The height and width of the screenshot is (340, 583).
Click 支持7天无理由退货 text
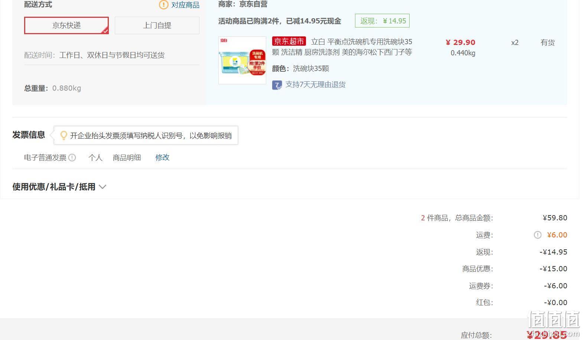(x=315, y=85)
